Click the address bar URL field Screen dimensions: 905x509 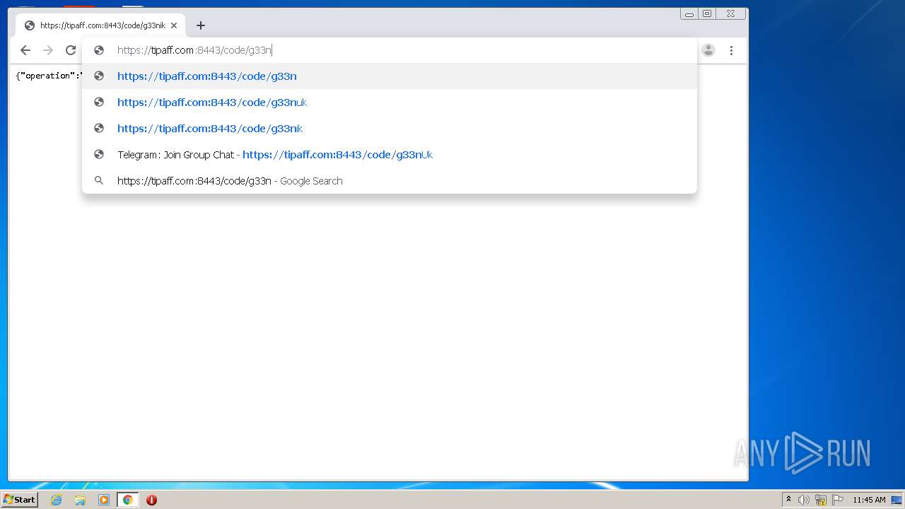point(389,50)
